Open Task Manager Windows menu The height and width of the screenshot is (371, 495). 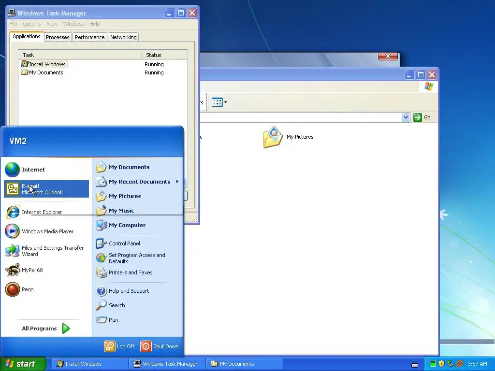[x=73, y=24]
